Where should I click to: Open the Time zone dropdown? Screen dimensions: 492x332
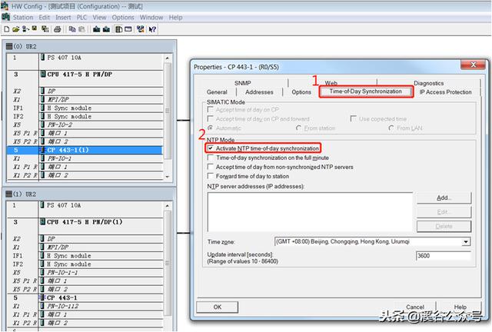click(x=466, y=241)
